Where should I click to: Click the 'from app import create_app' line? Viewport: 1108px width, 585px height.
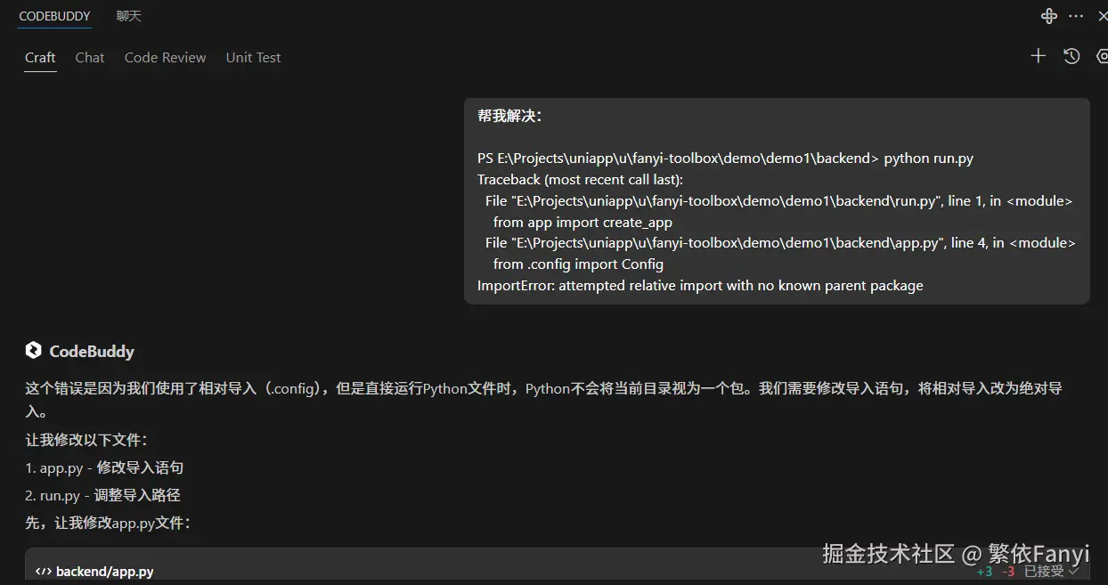(x=583, y=223)
